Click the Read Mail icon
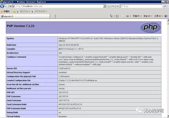The width and height of the screenshot is (169, 118). point(124,16)
